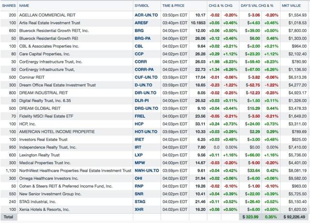Select the Cominar REIT name cell
This screenshot has height=223, width=310.
coord(32,77)
